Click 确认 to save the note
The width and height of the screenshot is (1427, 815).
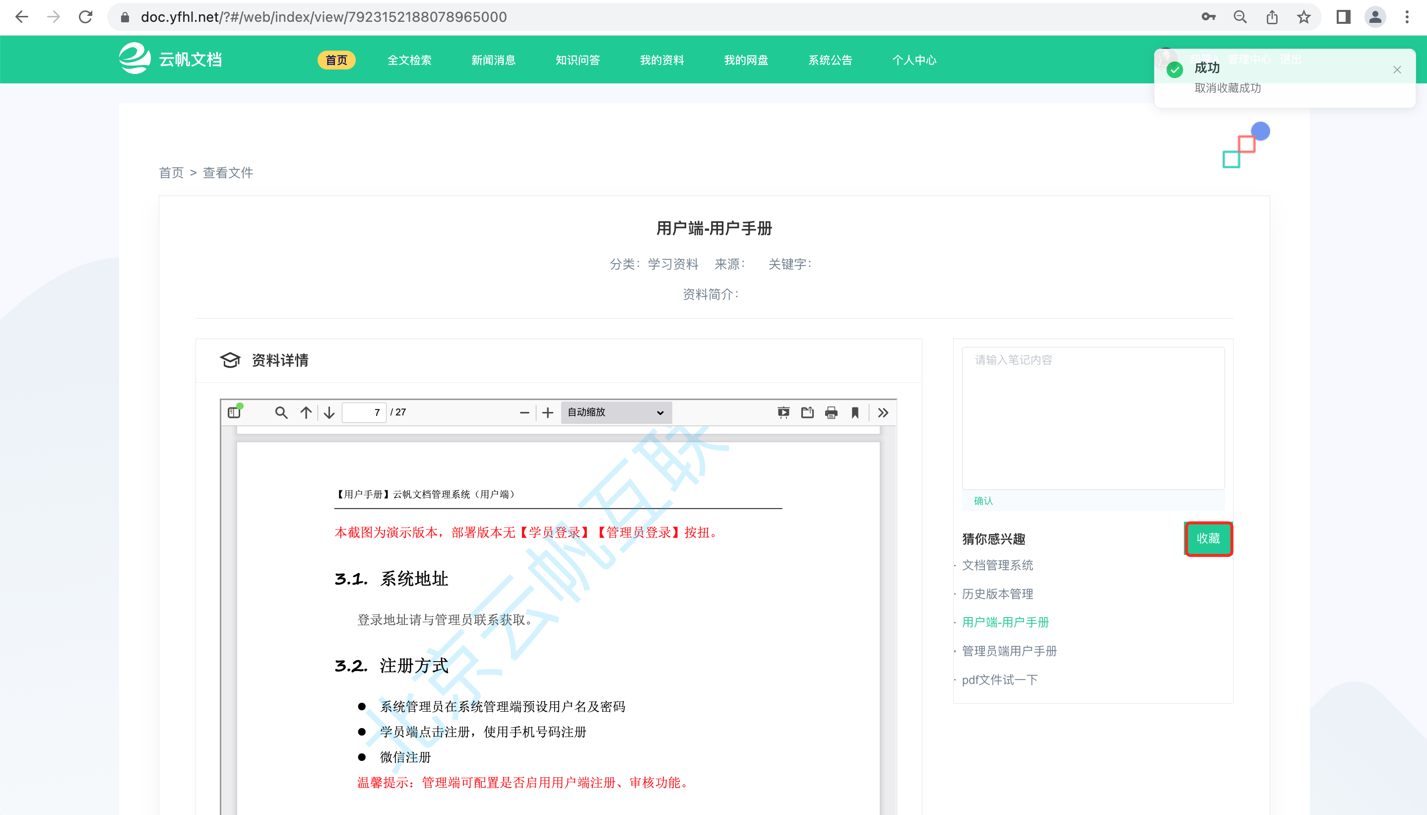coord(983,501)
